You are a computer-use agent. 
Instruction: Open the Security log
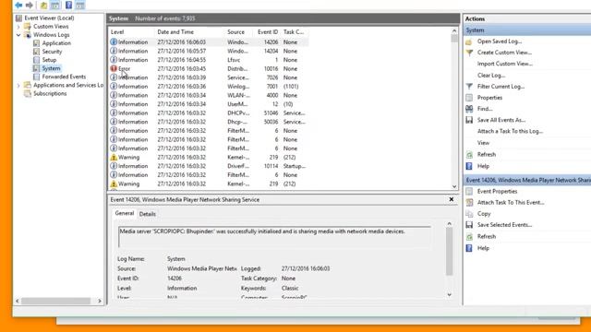[52, 52]
